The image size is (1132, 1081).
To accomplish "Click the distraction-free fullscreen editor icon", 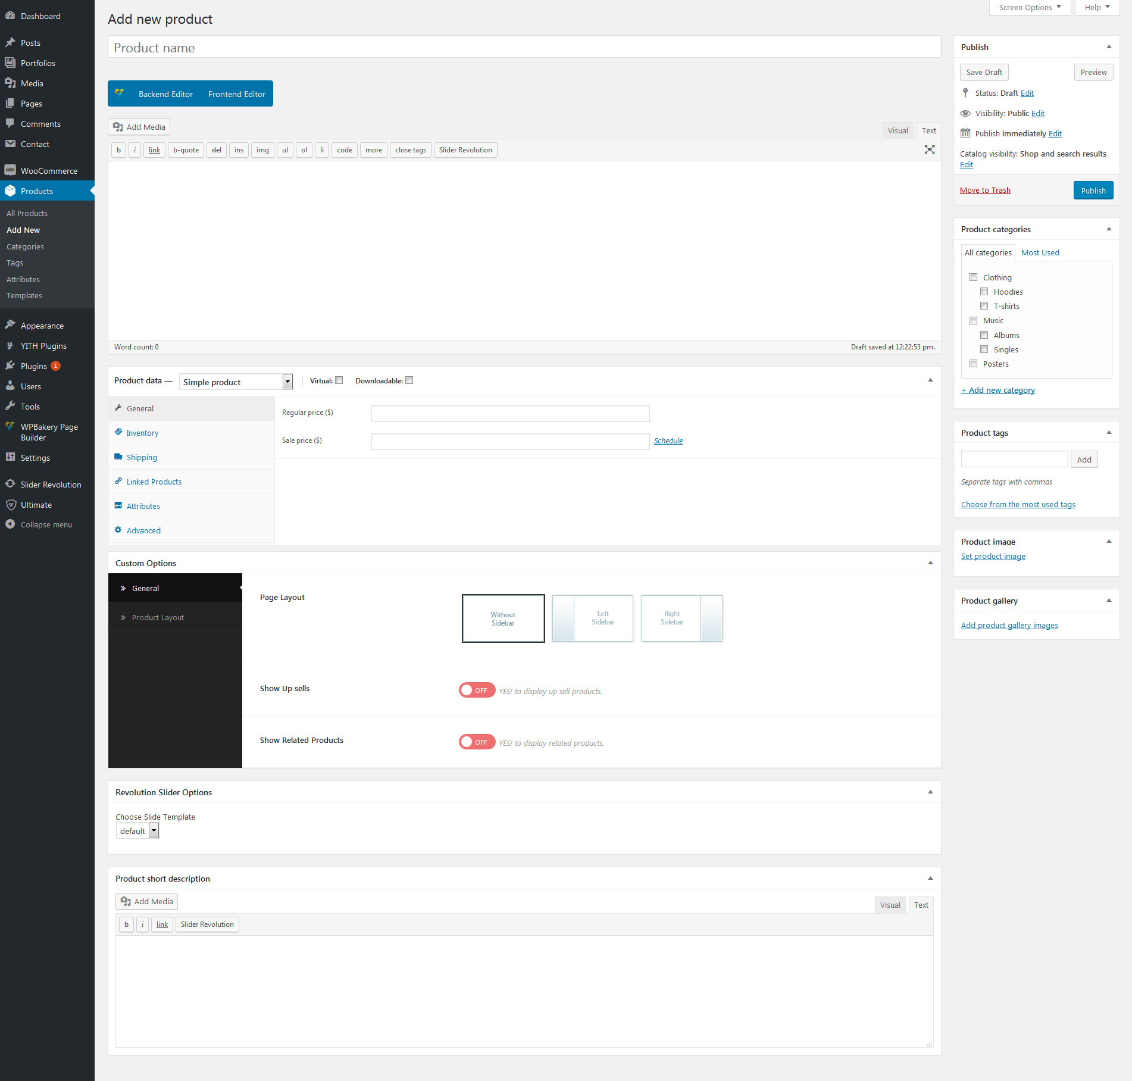I will pyautogui.click(x=929, y=149).
